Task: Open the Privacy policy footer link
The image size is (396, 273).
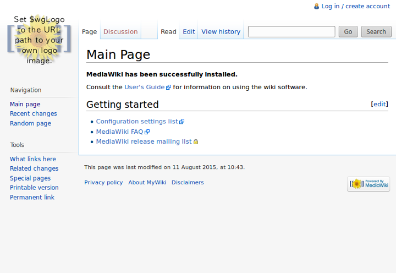Action: (103, 183)
